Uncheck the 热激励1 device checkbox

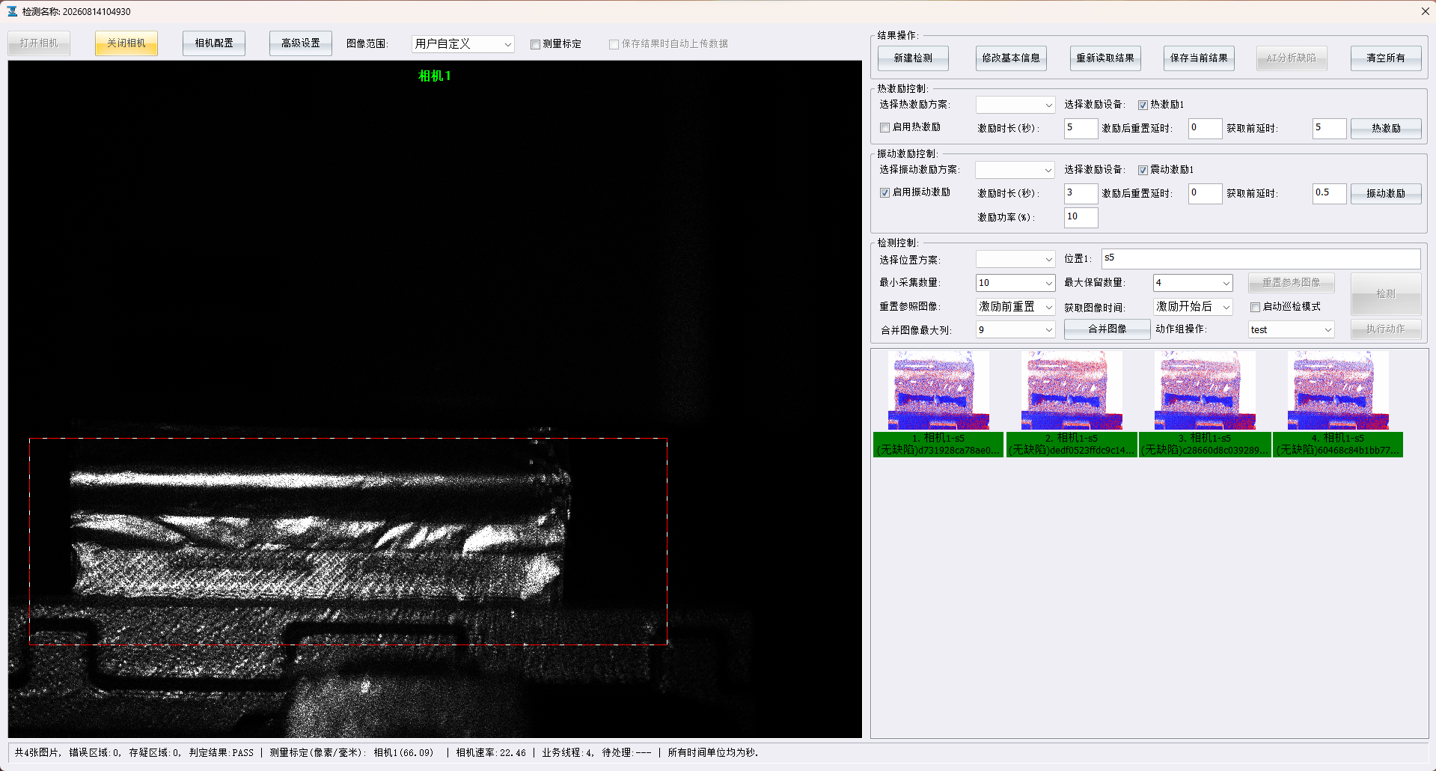click(x=1143, y=105)
